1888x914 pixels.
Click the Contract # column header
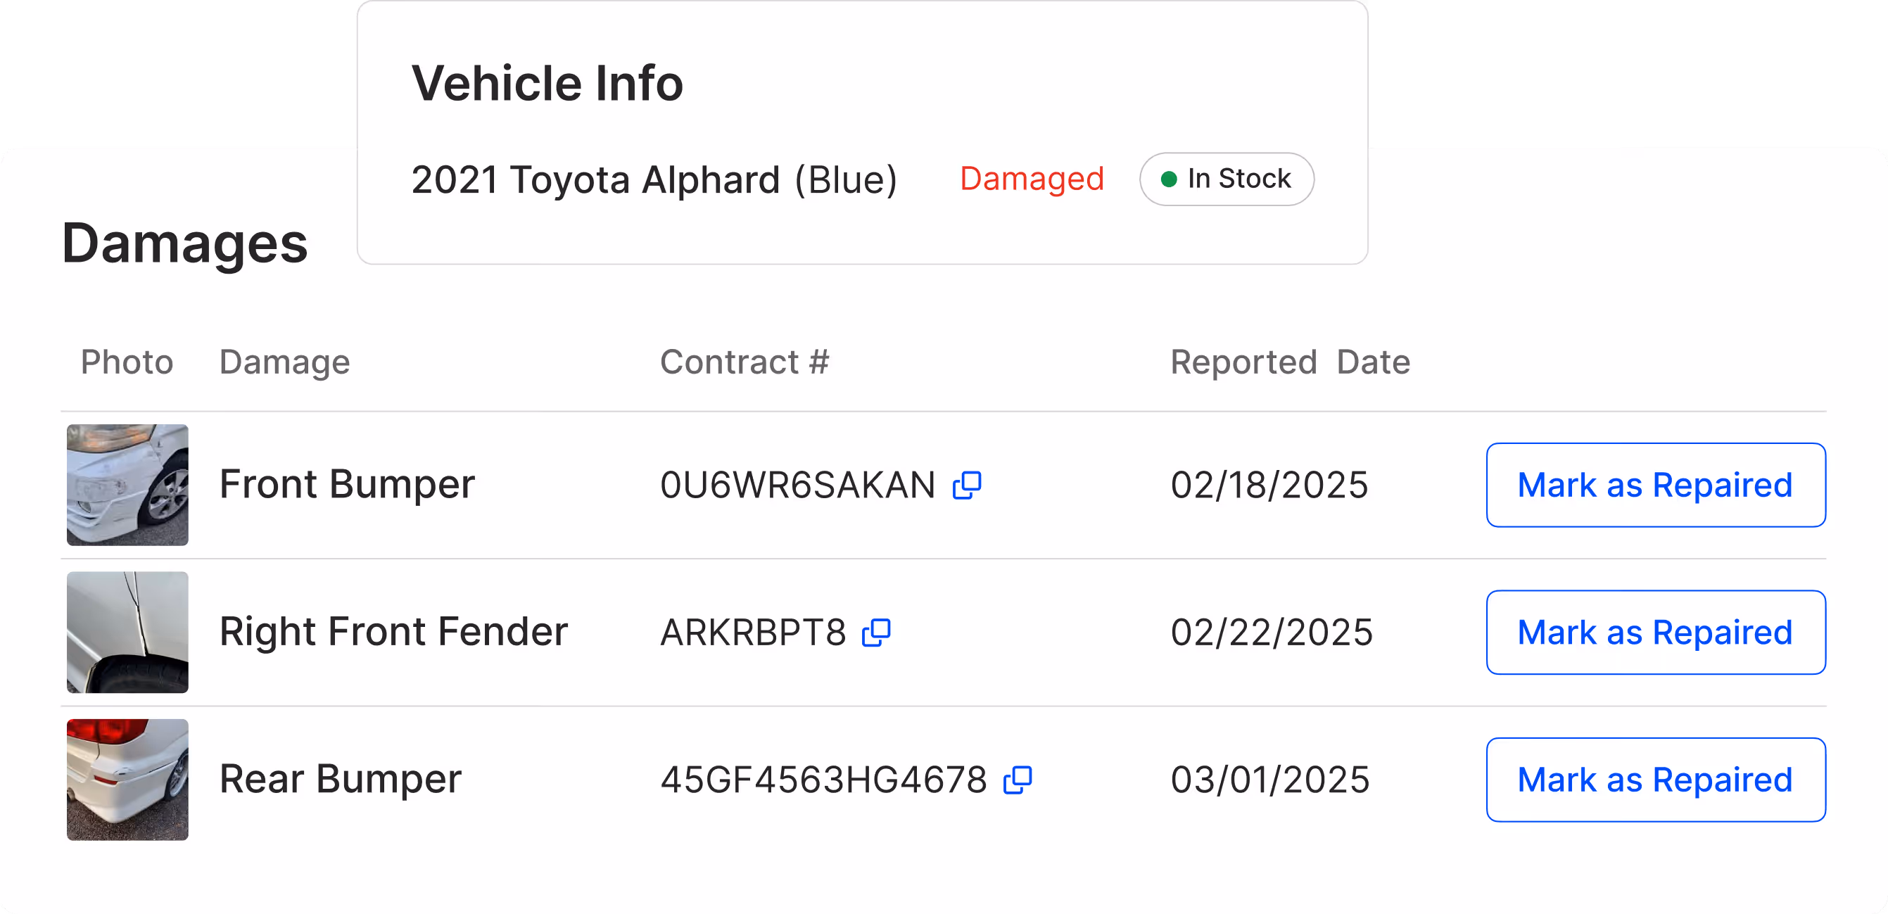pos(745,362)
